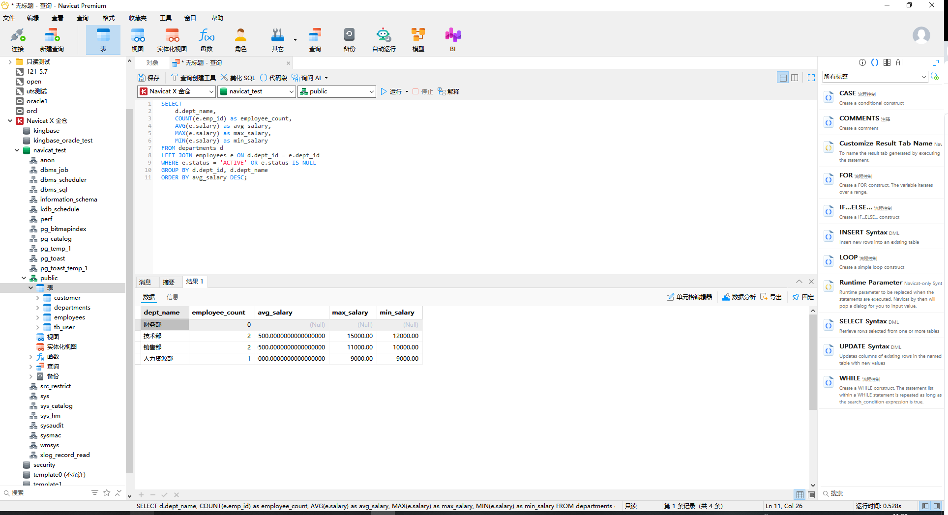Export the result with 导出

(771, 297)
